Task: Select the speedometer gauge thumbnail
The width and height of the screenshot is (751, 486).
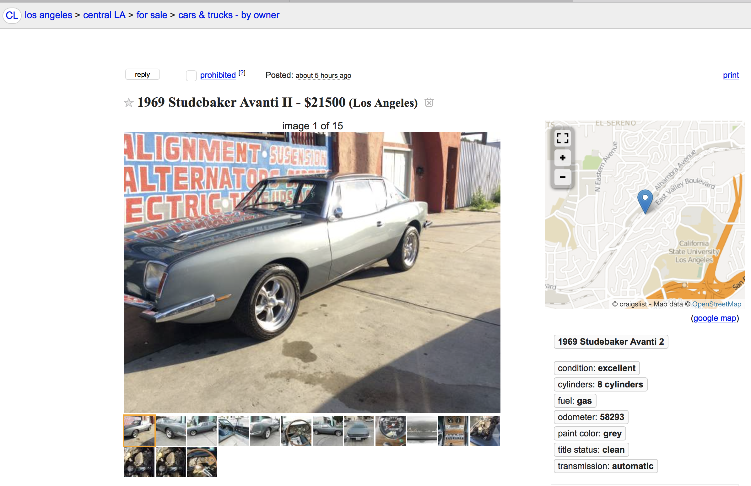Action: [x=390, y=431]
